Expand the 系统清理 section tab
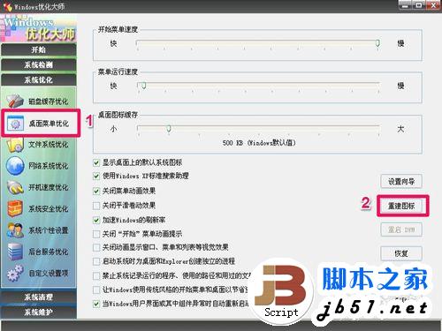 [39, 297]
